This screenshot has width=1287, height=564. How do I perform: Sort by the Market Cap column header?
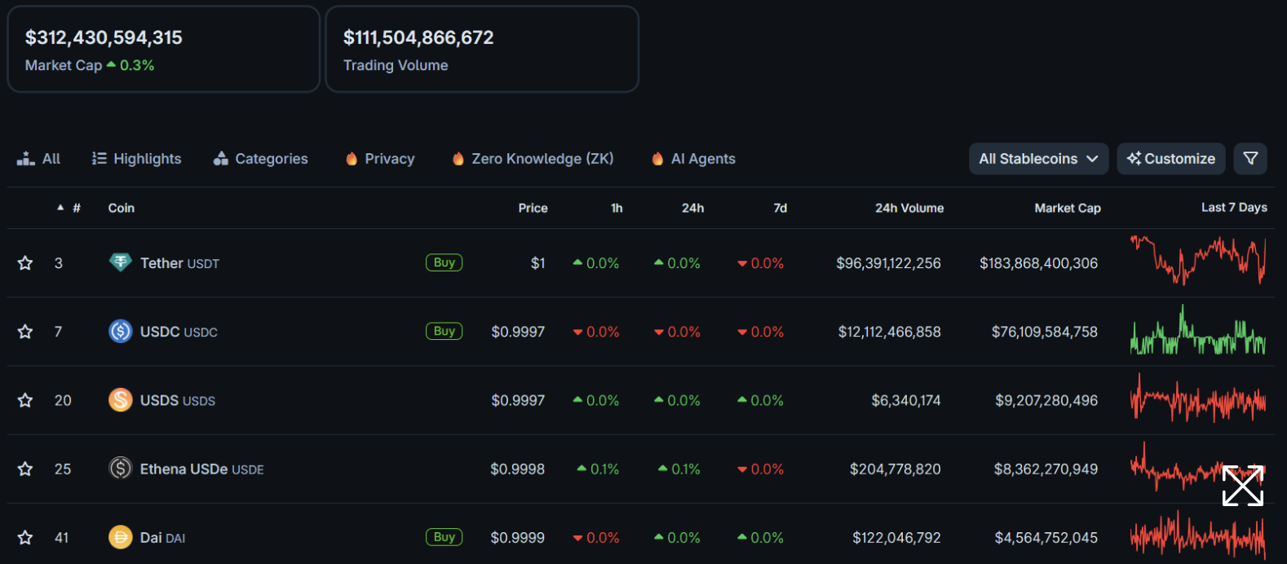[1067, 209]
